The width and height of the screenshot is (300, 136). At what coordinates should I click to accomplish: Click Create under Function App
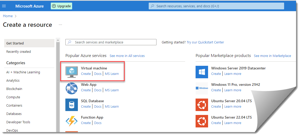pos(86,123)
